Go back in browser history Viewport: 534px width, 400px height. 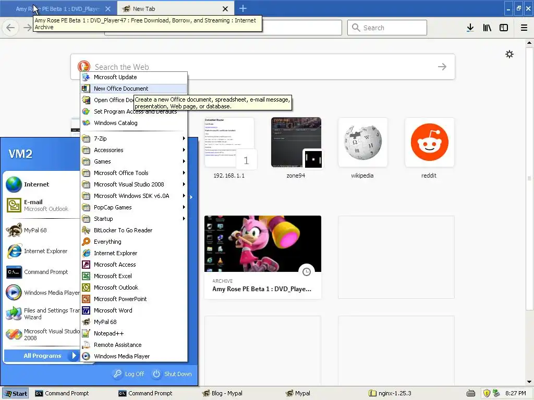[10, 28]
